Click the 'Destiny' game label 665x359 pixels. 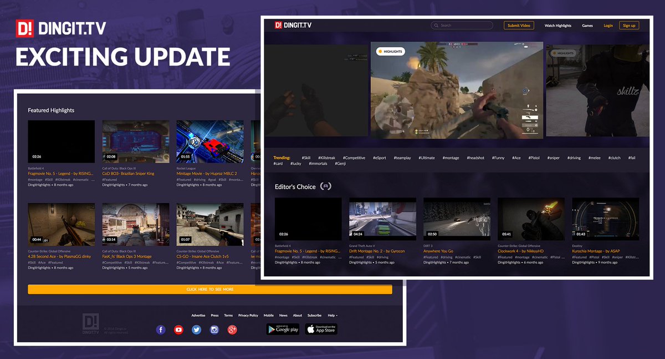[577, 246]
